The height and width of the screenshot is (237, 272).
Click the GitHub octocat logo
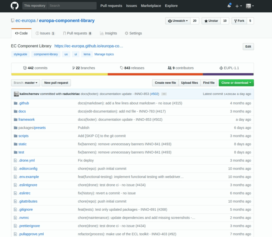[15, 6]
